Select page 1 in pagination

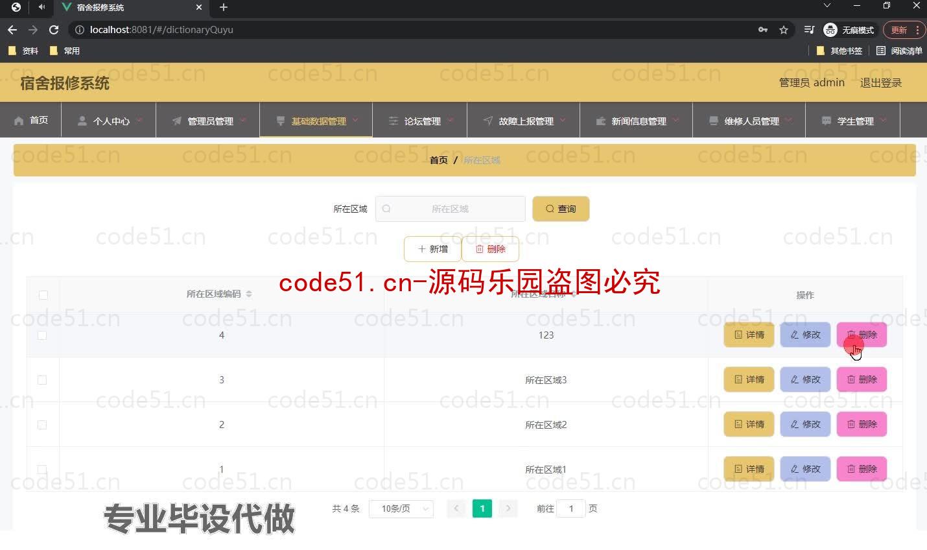482,508
